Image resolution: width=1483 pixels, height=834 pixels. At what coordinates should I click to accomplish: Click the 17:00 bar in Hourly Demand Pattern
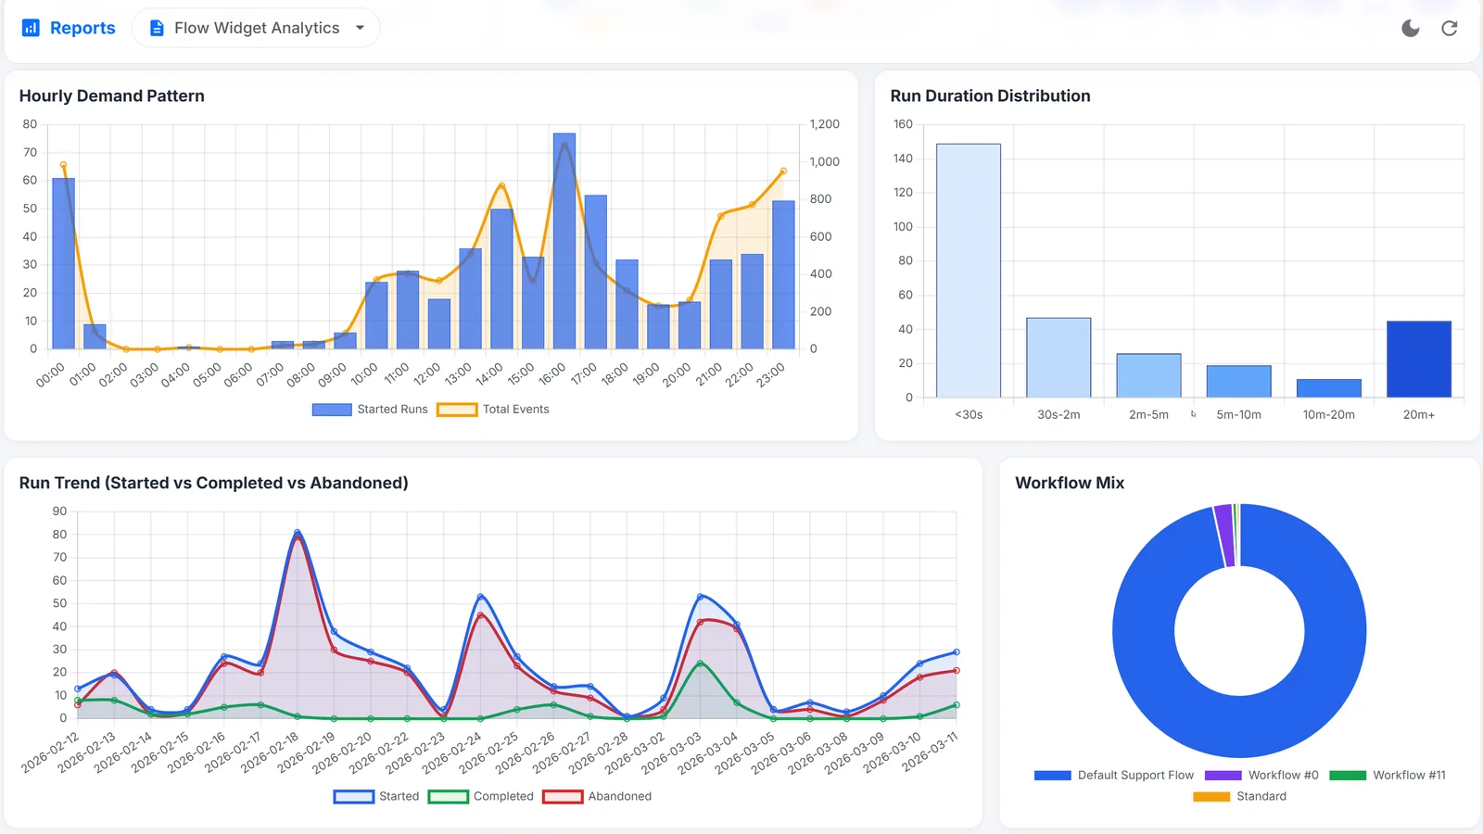point(596,272)
